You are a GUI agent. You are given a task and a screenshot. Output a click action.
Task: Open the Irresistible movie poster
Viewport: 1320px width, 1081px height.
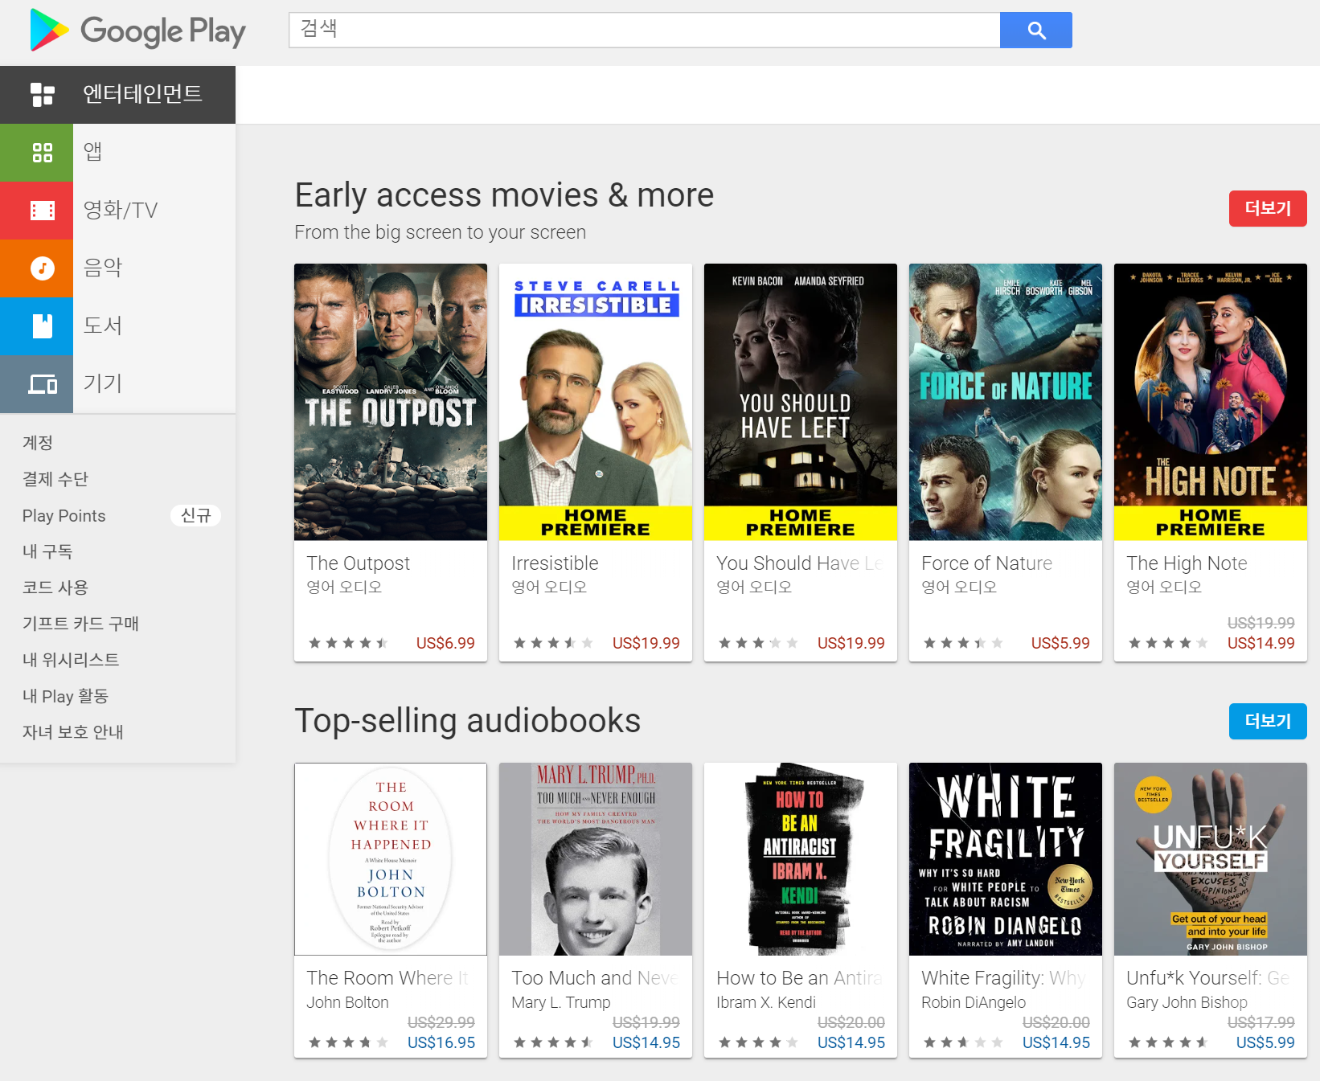pos(596,402)
